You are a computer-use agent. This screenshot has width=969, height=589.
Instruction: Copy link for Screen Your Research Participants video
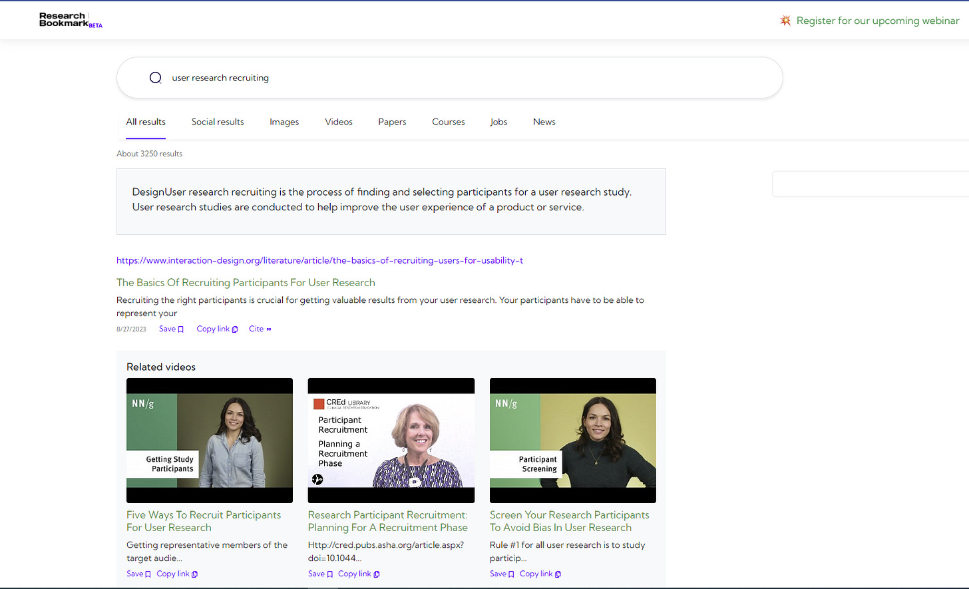[x=540, y=574]
